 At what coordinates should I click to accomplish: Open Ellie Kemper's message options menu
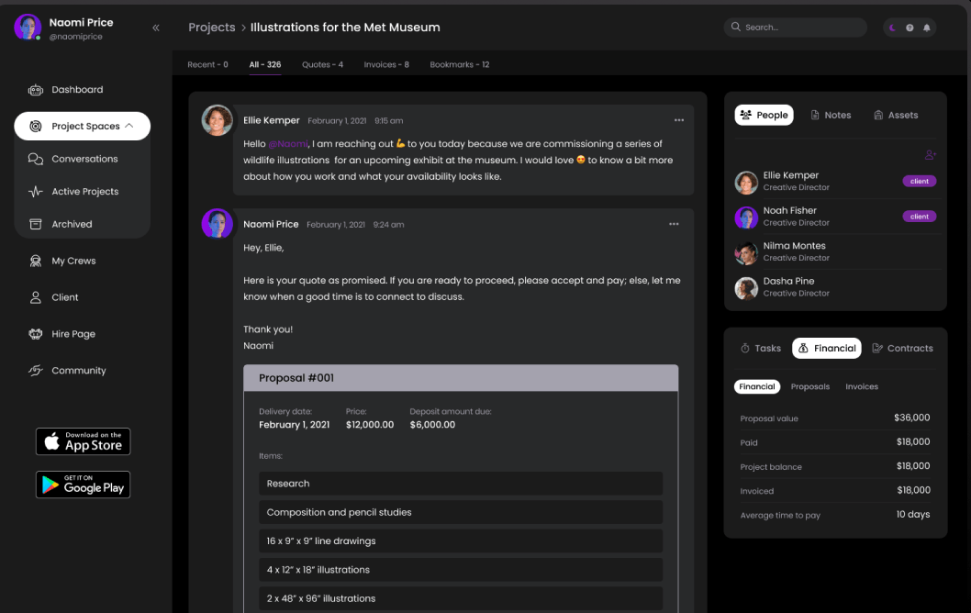click(x=679, y=120)
